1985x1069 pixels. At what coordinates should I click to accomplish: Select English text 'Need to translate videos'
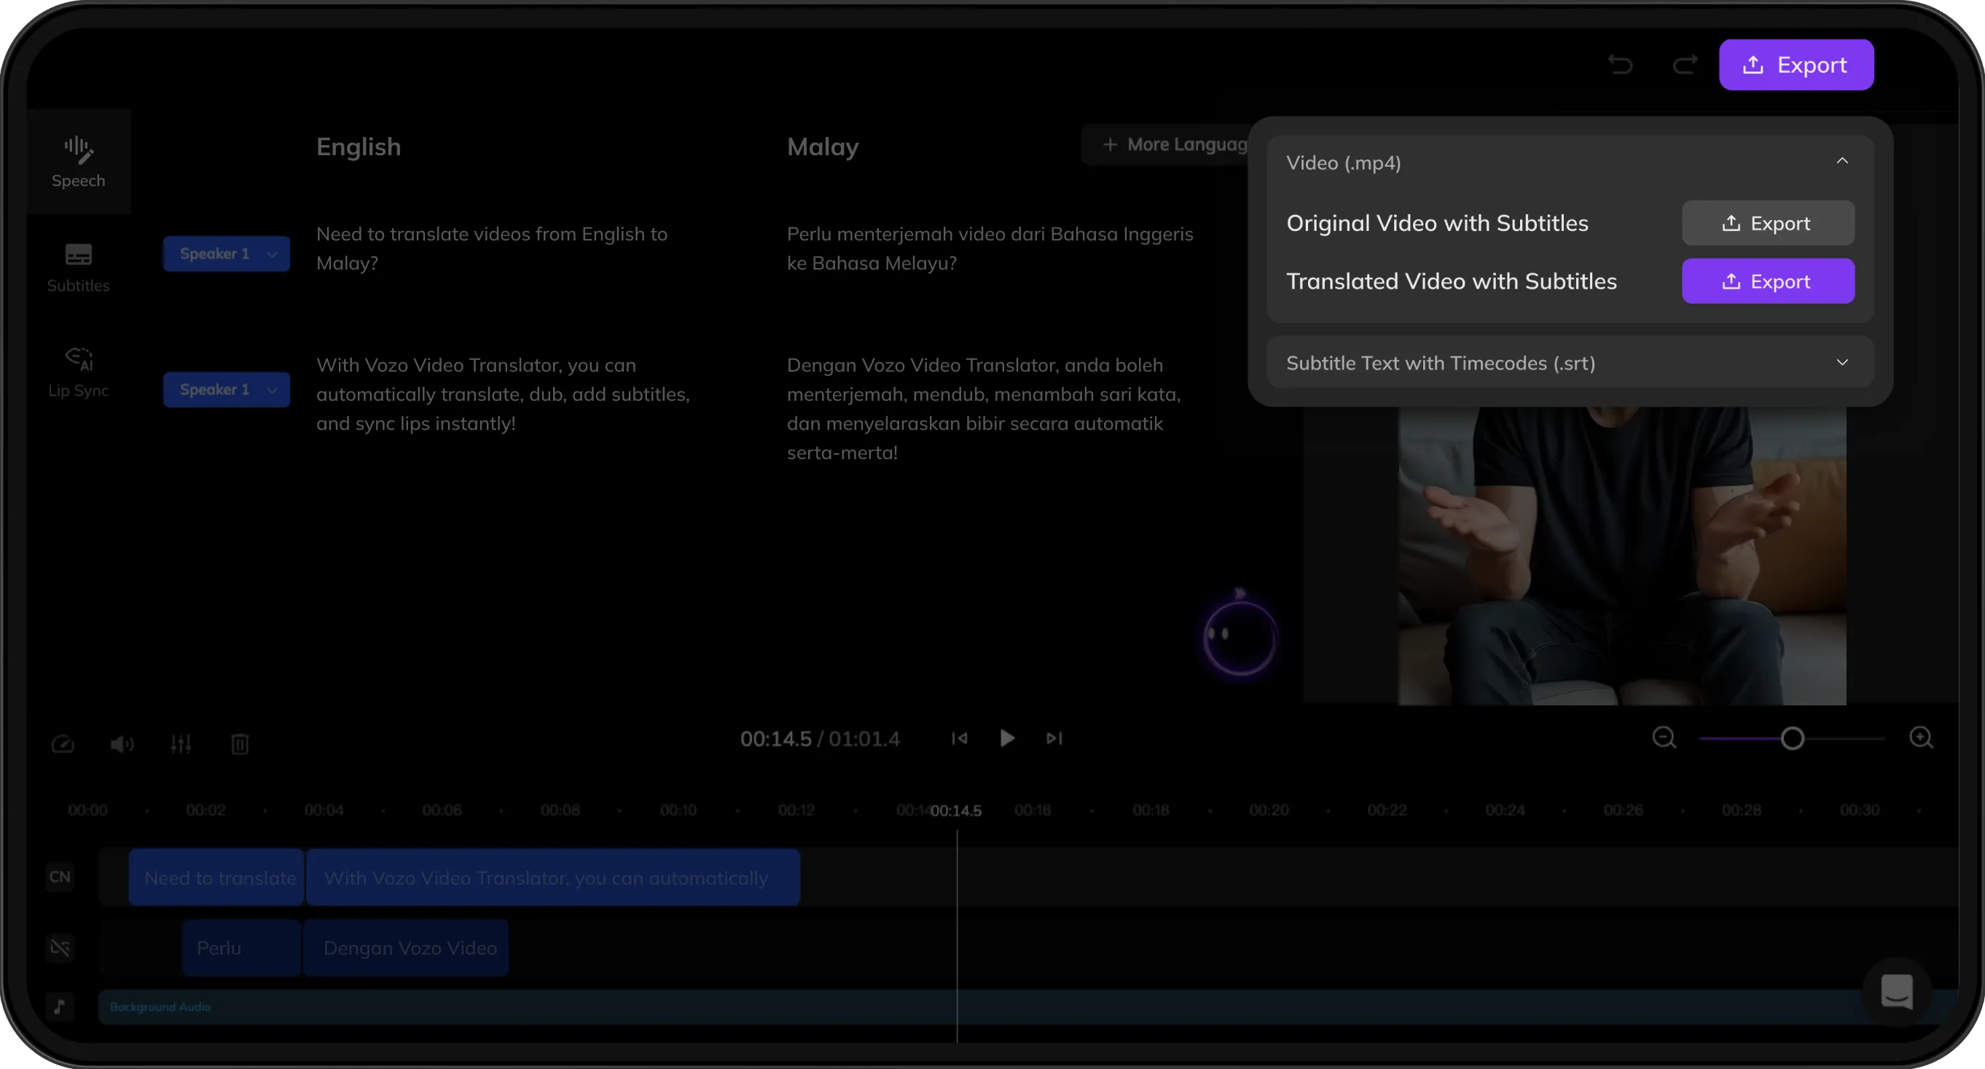click(x=492, y=248)
